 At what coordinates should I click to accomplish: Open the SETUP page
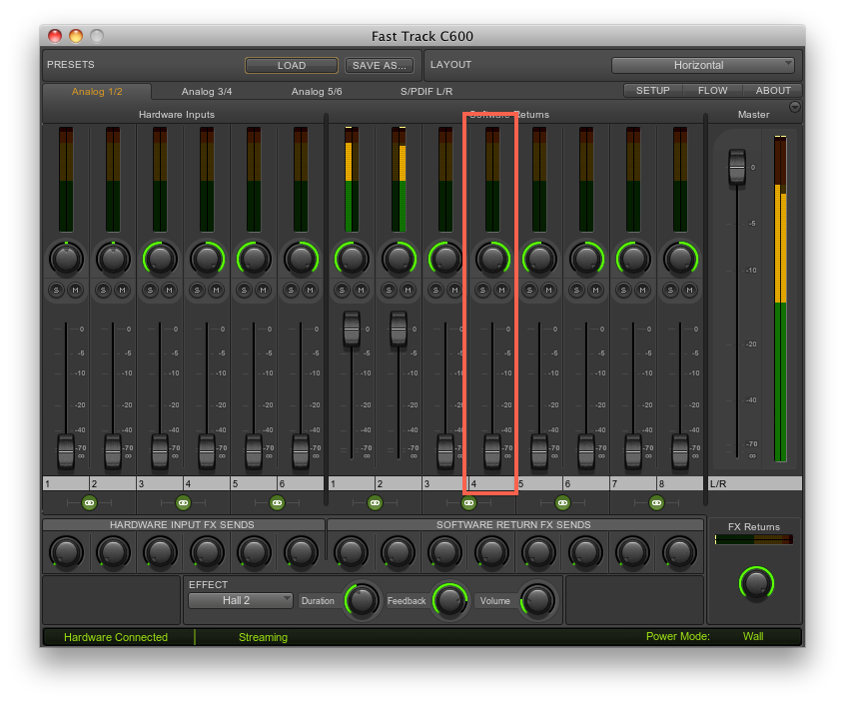pos(652,91)
